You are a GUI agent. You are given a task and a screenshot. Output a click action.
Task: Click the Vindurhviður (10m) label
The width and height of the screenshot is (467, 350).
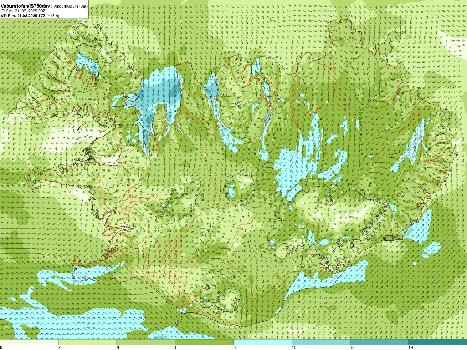[71, 6]
